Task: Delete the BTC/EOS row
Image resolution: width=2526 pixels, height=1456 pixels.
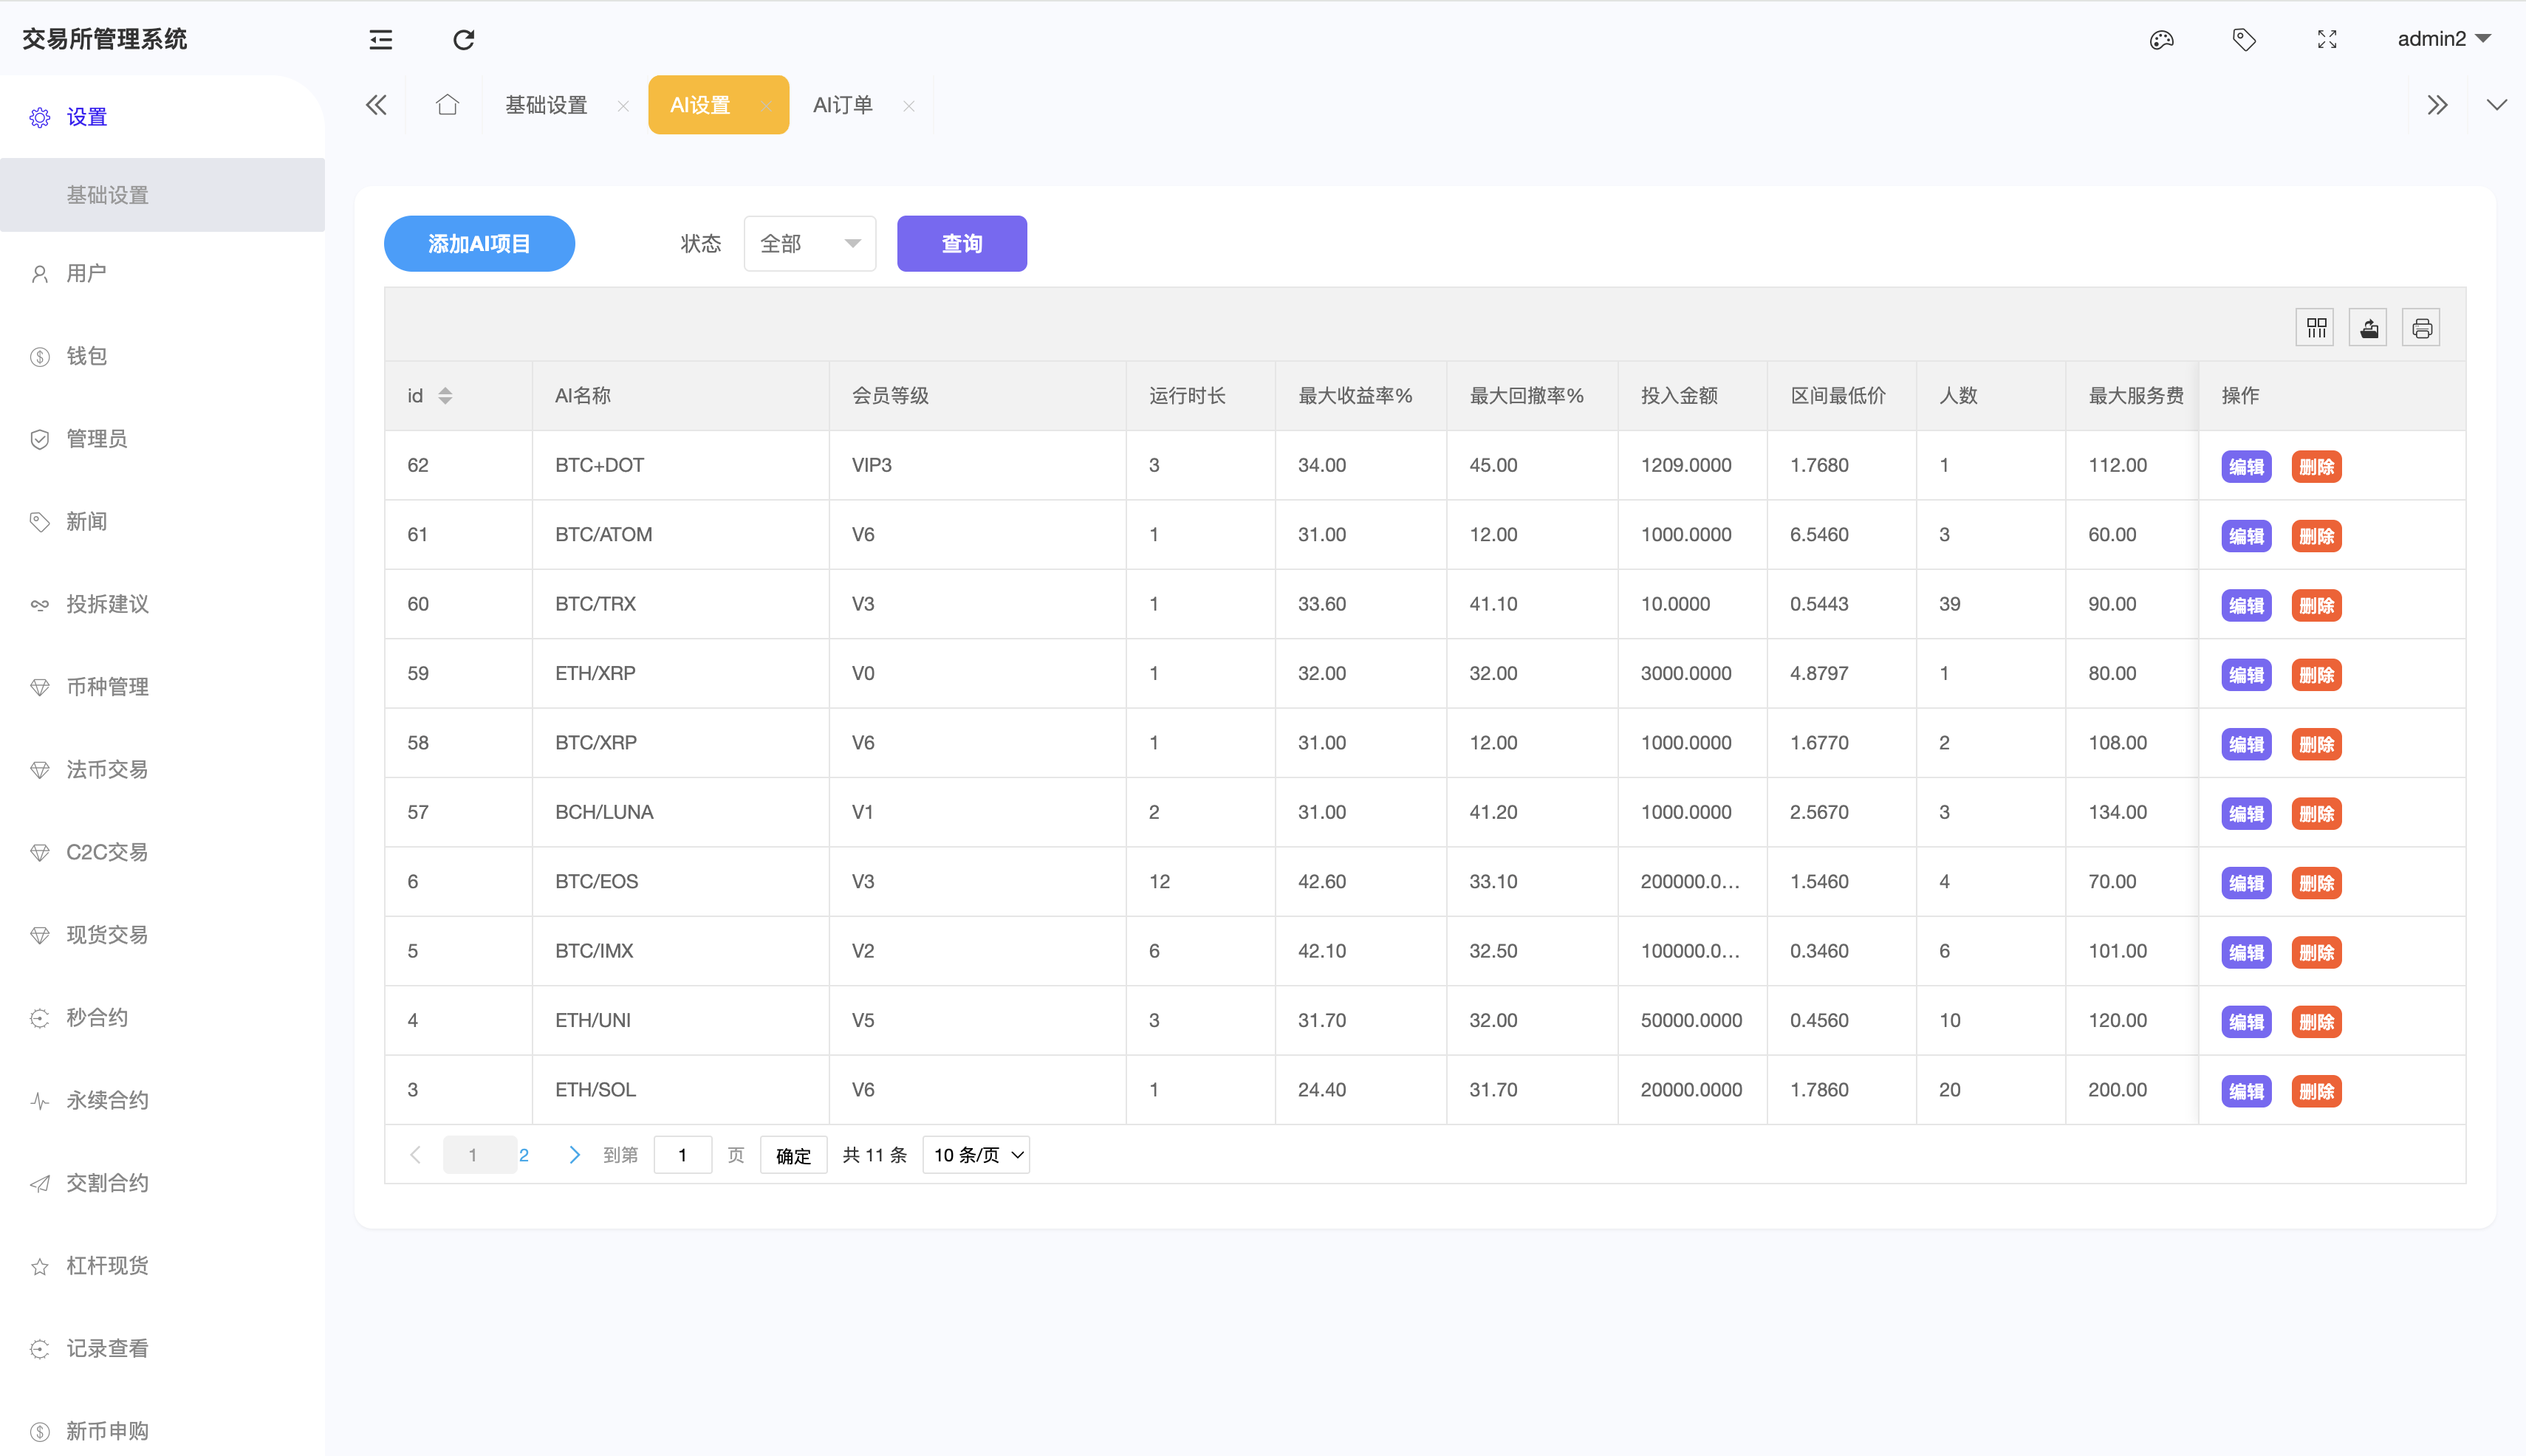Action: (2316, 883)
